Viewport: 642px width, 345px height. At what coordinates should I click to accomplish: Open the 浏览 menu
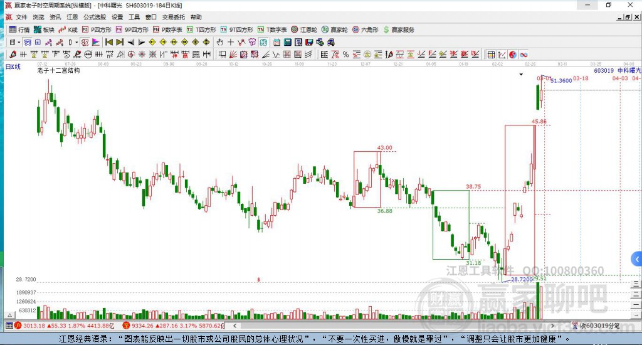(38, 17)
